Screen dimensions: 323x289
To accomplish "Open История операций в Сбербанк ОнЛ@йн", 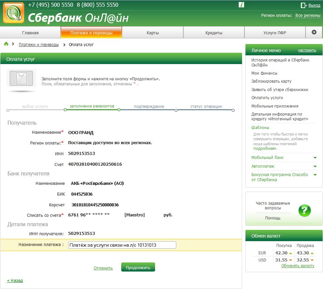I will click(280, 63).
